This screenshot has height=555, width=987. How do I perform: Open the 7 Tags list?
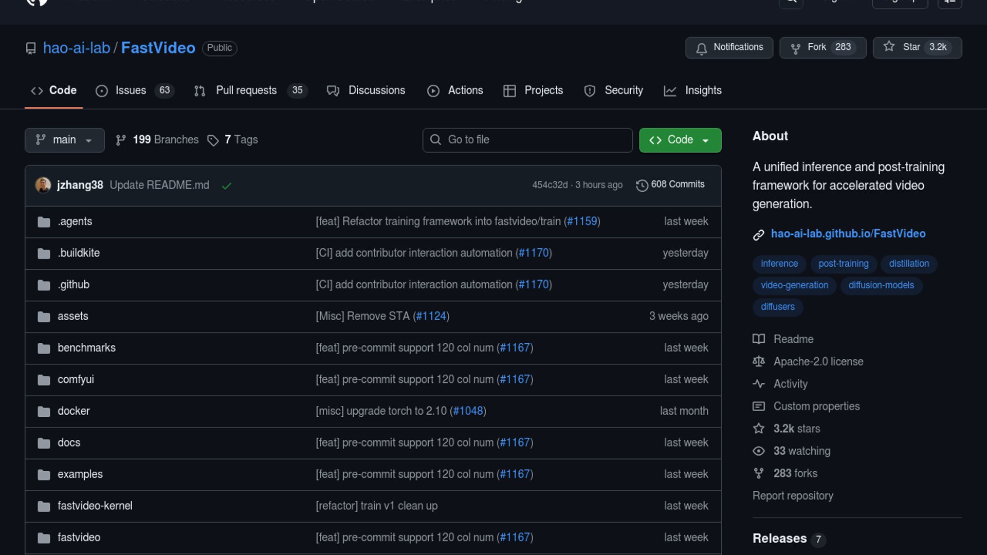point(233,140)
